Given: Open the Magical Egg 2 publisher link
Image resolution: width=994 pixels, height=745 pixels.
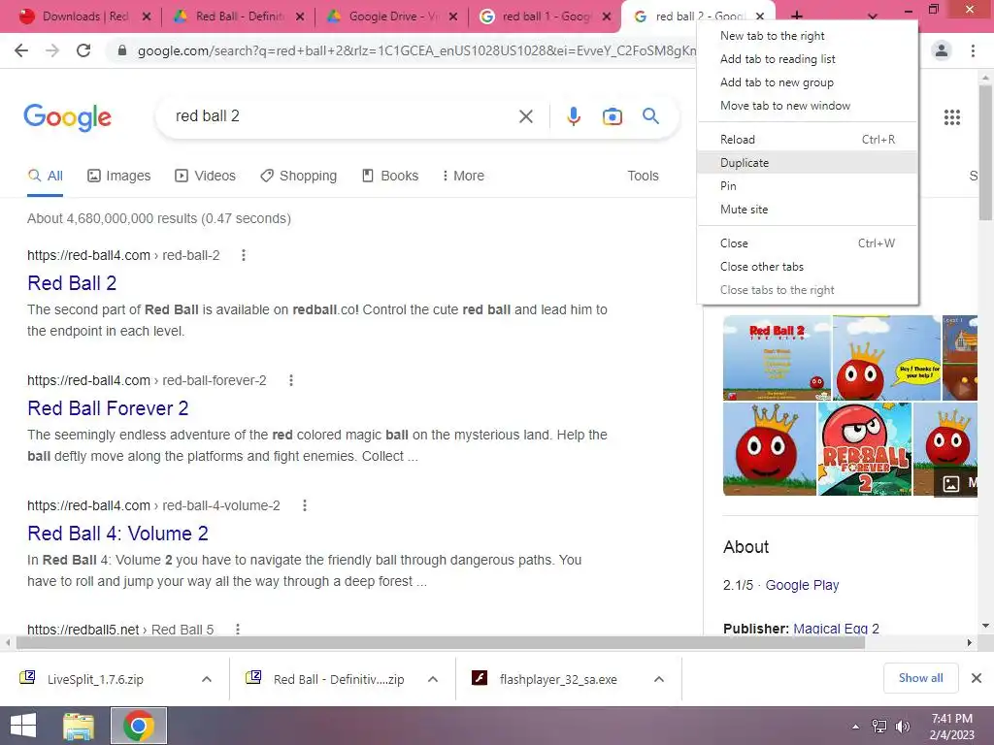Looking at the screenshot, I should (x=836, y=629).
